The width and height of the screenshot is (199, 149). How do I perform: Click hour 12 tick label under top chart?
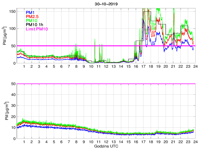click(x=106, y=67)
